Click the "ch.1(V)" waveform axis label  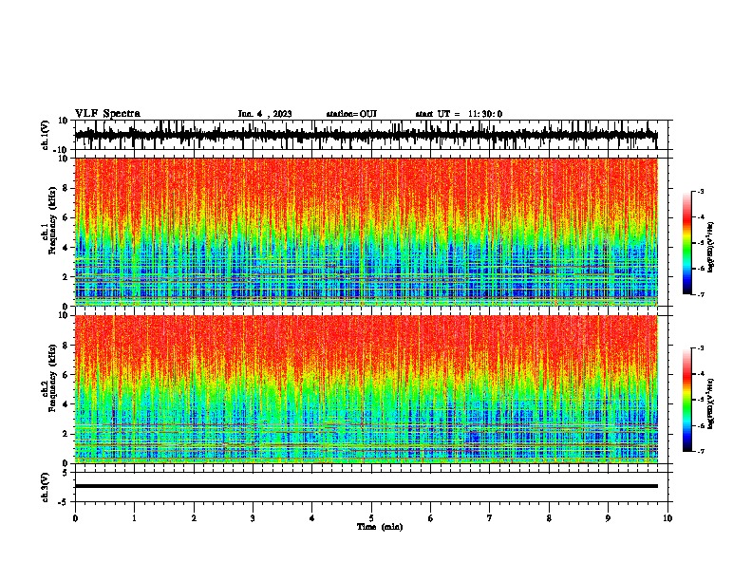(46, 135)
